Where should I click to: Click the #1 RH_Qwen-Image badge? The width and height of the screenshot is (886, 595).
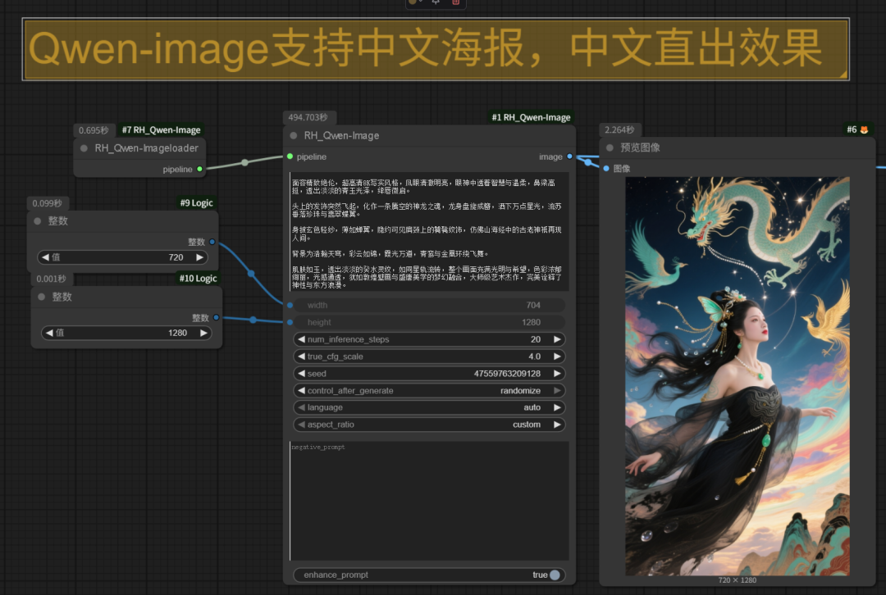click(x=531, y=117)
